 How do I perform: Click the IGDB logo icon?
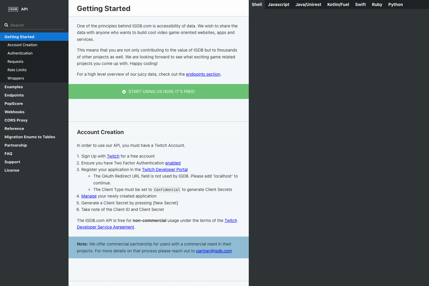[13, 9]
